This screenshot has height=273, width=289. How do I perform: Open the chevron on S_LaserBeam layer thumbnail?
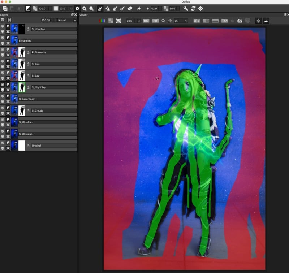(x=16, y=96)
